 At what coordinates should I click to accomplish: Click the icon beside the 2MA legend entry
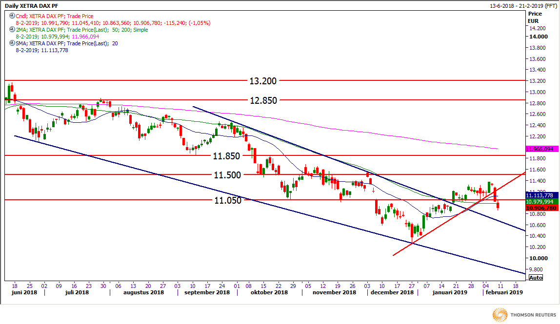12,30
